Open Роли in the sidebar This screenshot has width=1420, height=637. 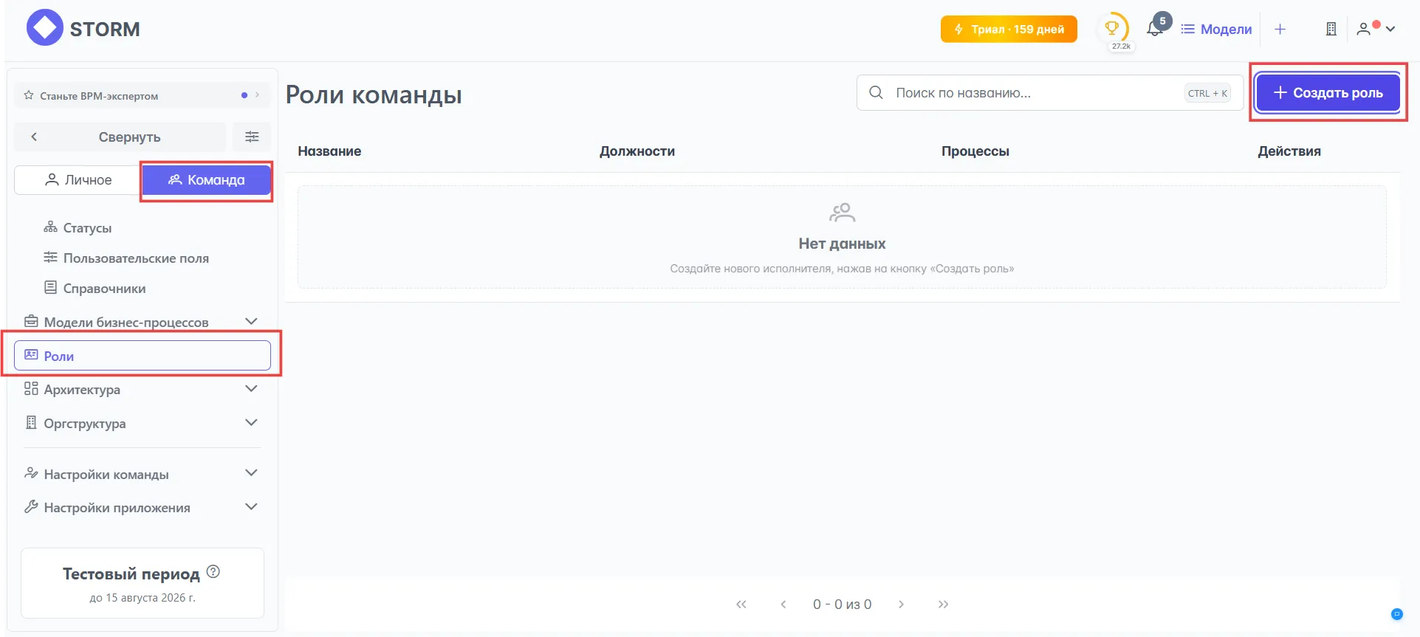pos(142,356)
